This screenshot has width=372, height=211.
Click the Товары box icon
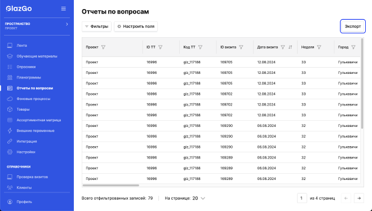pyautogui.click(x=10, y=109)
